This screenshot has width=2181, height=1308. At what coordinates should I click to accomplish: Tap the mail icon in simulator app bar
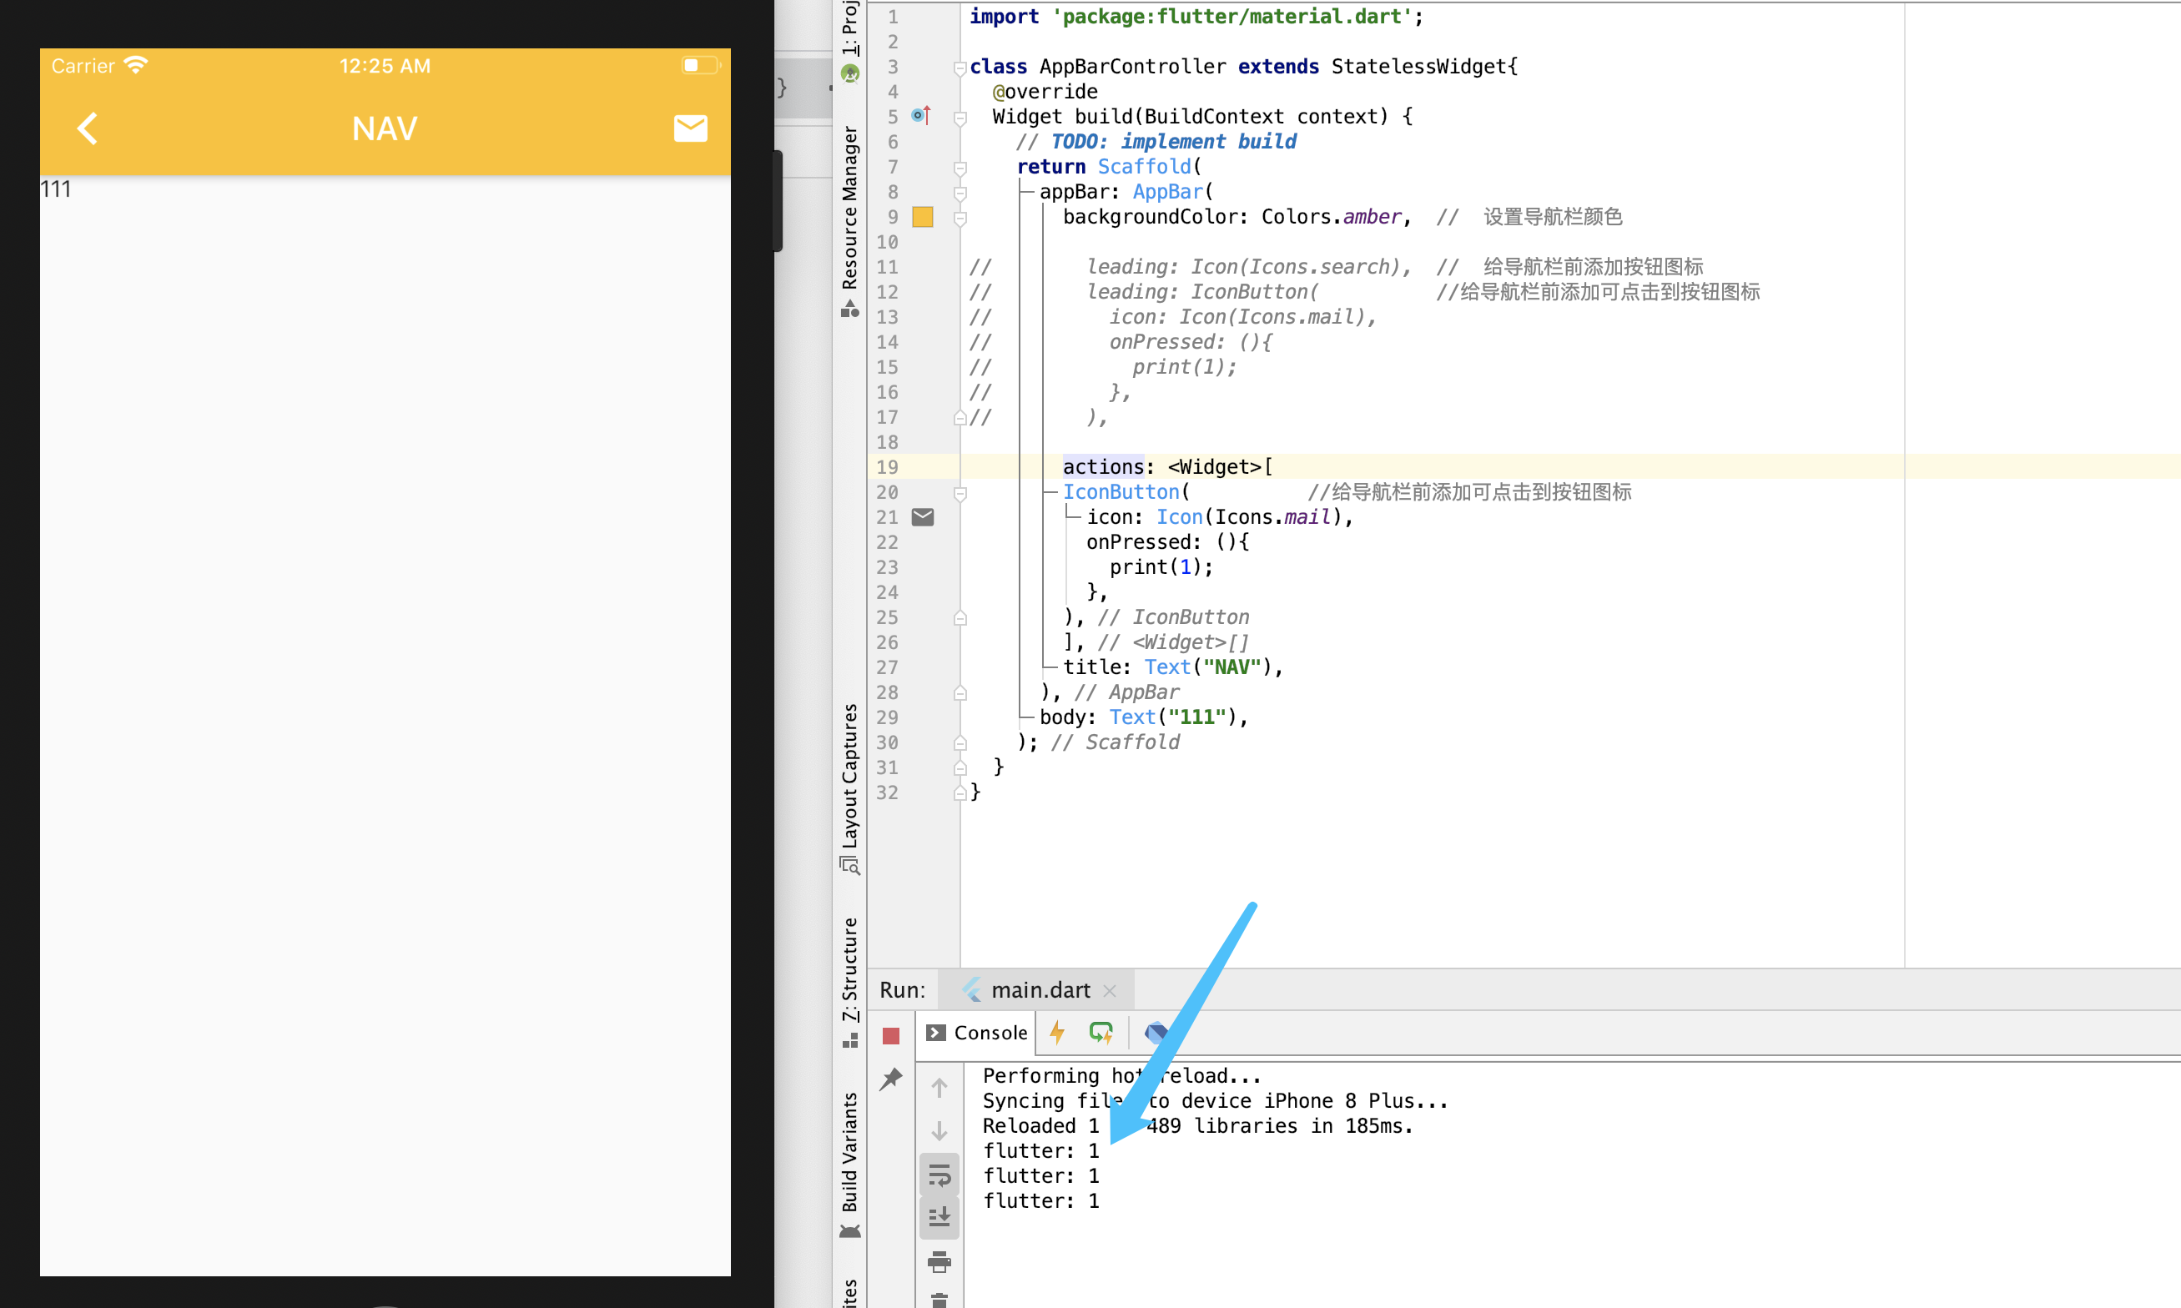click(690, 128)
